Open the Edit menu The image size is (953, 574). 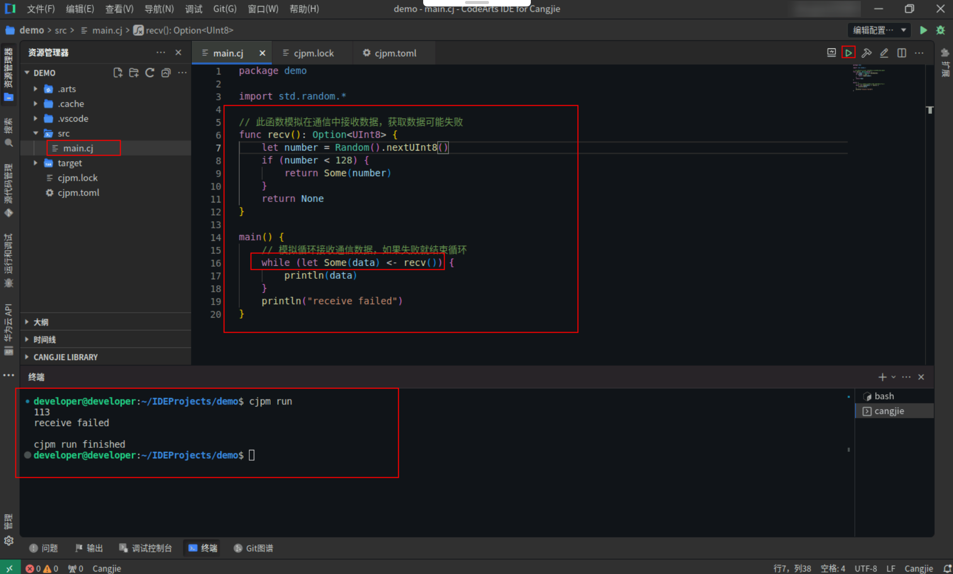(80, 9)
